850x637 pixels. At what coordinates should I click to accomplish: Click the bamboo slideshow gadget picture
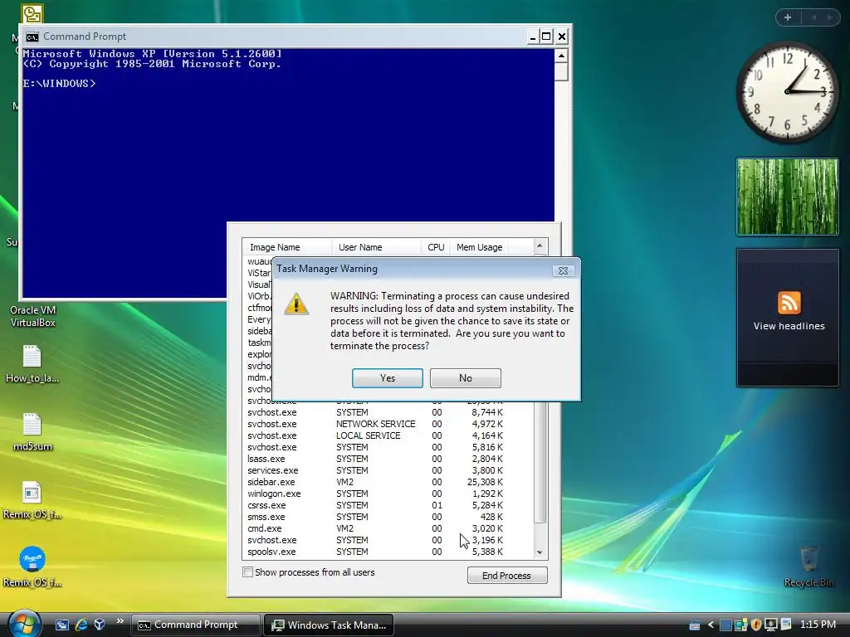[x=787, y=197]
